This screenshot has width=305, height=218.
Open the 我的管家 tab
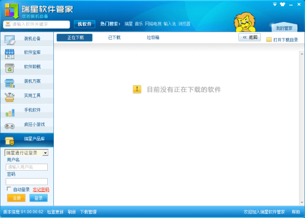click(x=284, y=28)
